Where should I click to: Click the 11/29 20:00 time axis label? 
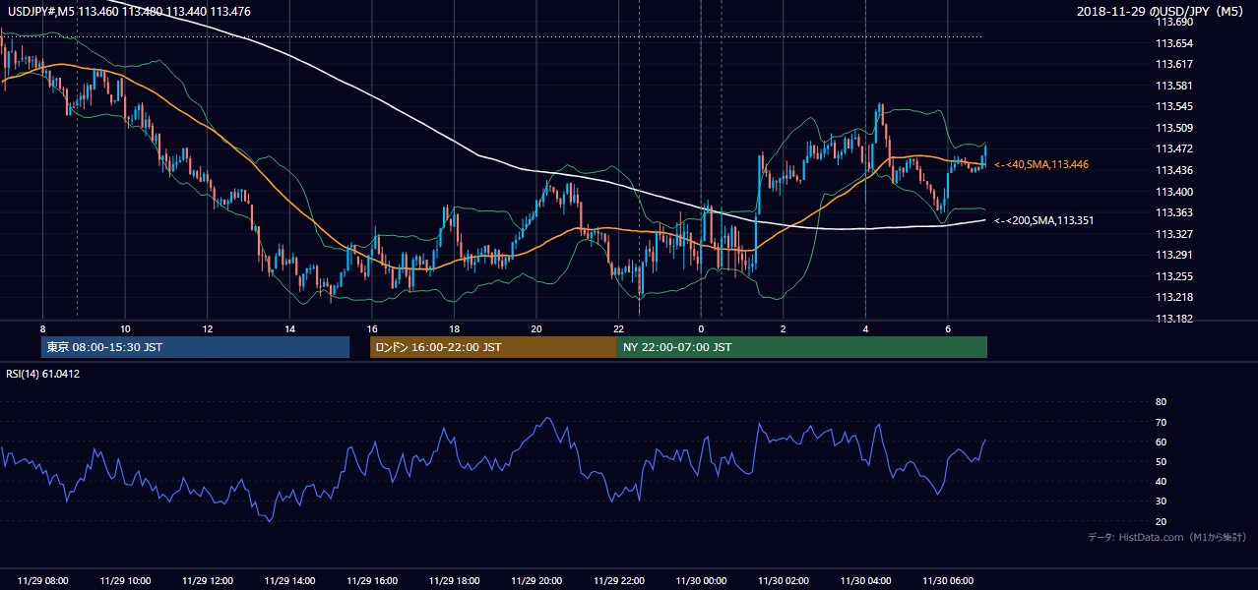[536, 581]
